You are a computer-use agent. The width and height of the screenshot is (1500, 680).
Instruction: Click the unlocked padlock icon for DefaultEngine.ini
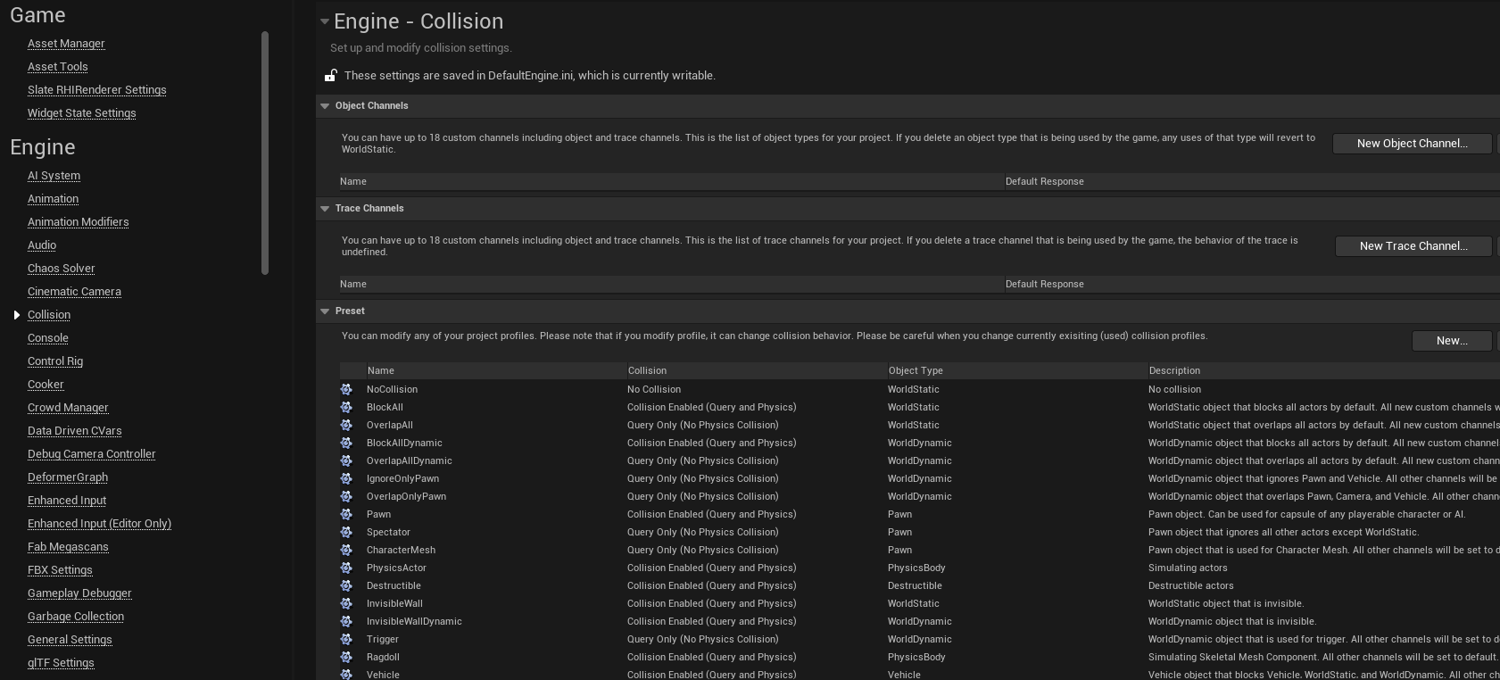click(330, 75)
